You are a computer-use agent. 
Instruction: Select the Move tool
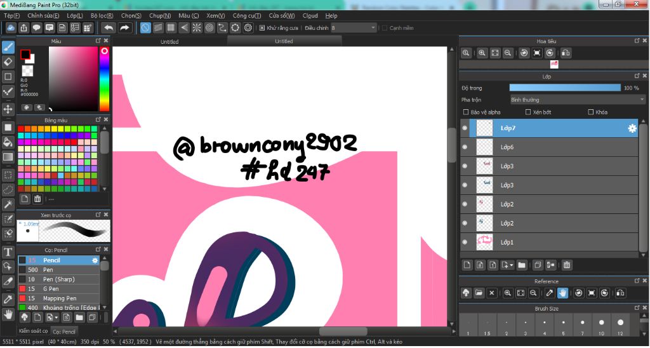(8, 109)
